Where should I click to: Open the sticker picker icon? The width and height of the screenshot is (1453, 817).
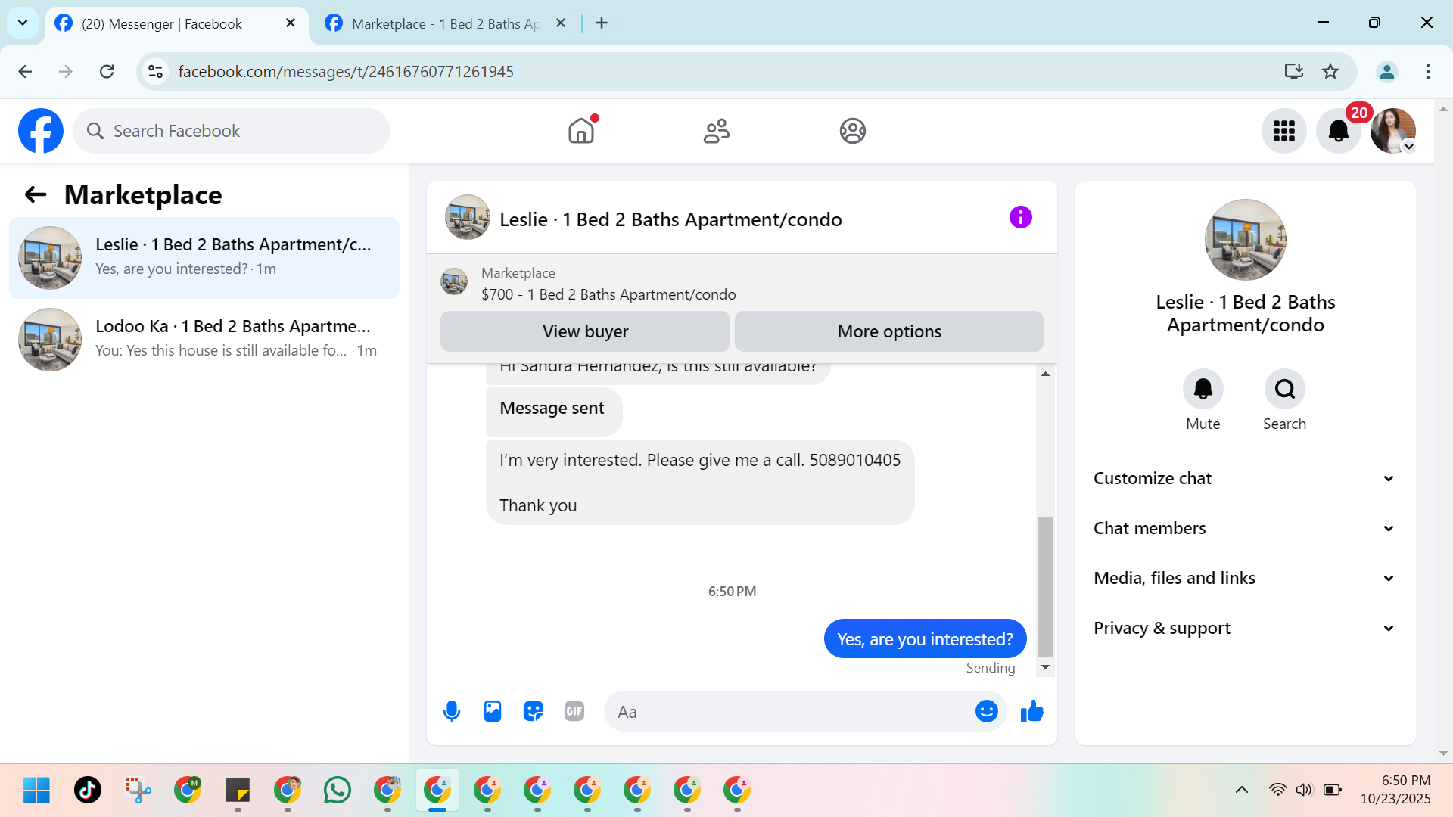(x=534, y=711)
